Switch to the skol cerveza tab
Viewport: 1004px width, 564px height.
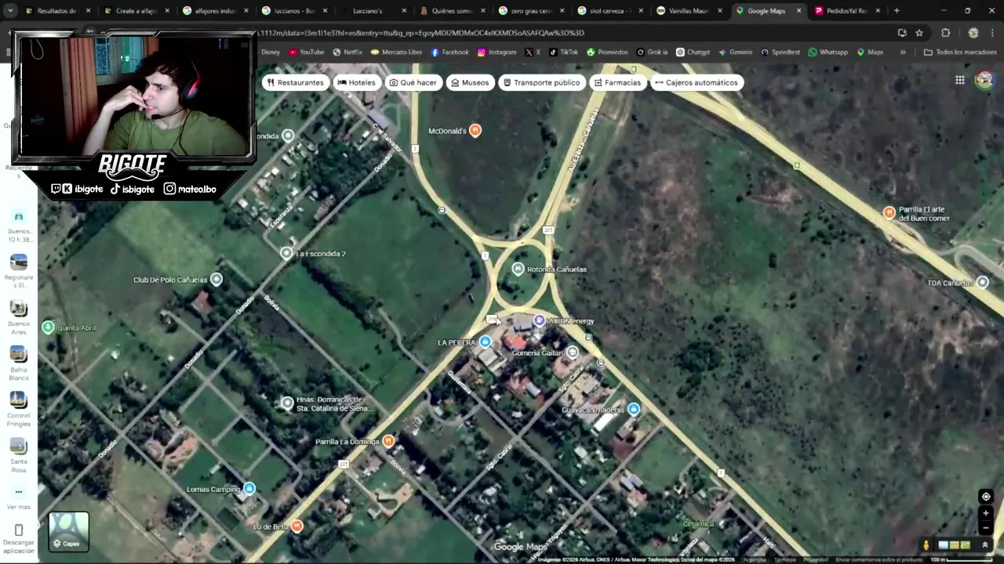click(x=609, y=11)
